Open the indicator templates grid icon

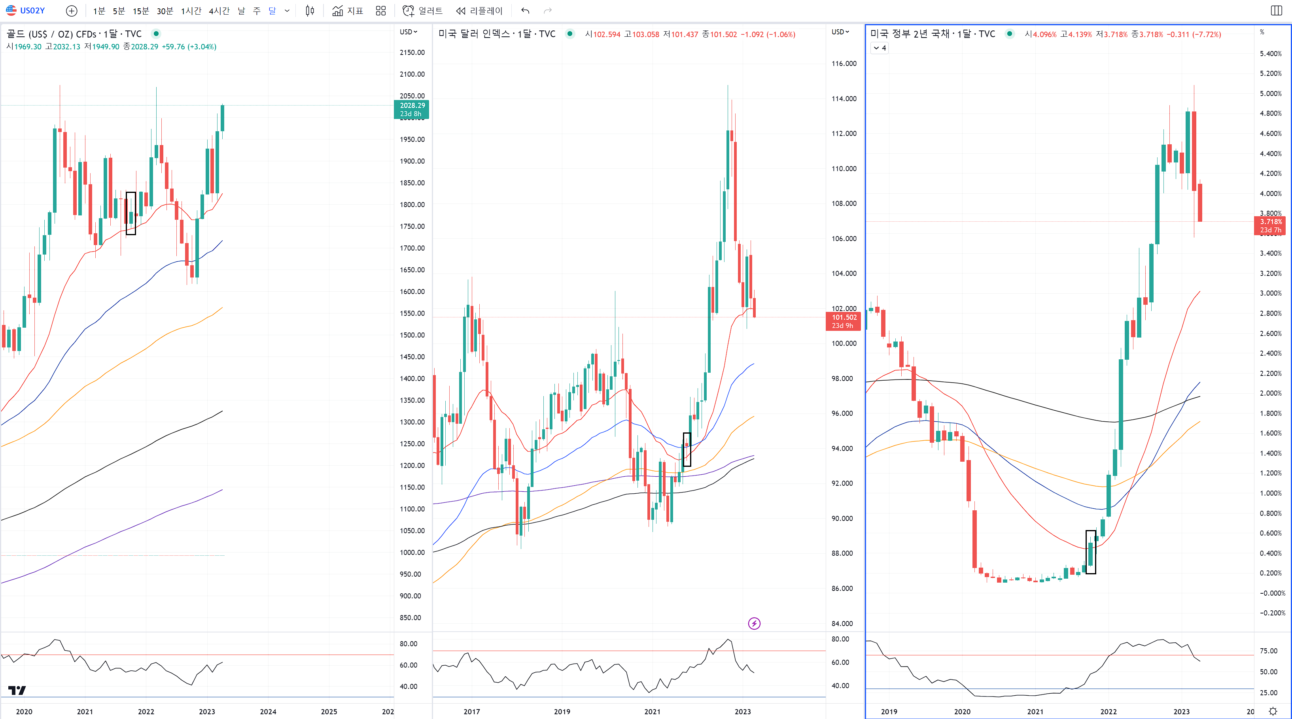pyautogui.click(x=381, y=11)
